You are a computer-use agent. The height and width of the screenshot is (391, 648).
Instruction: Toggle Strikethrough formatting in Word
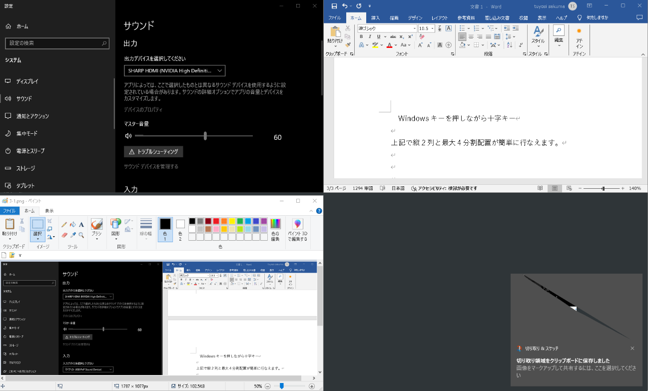pyautogui.click(x=393, y=36)
